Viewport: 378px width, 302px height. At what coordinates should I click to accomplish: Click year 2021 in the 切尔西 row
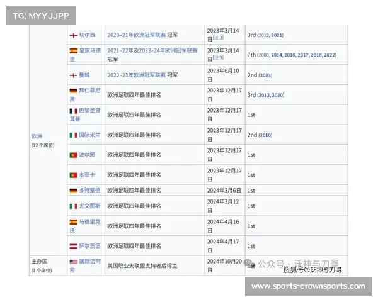pos(277,35)
